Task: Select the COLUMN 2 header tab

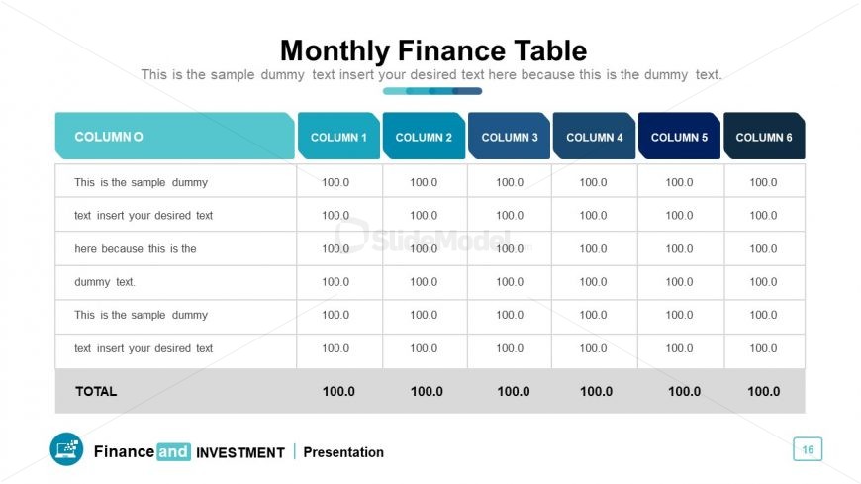Action: (x=424, y=137)
